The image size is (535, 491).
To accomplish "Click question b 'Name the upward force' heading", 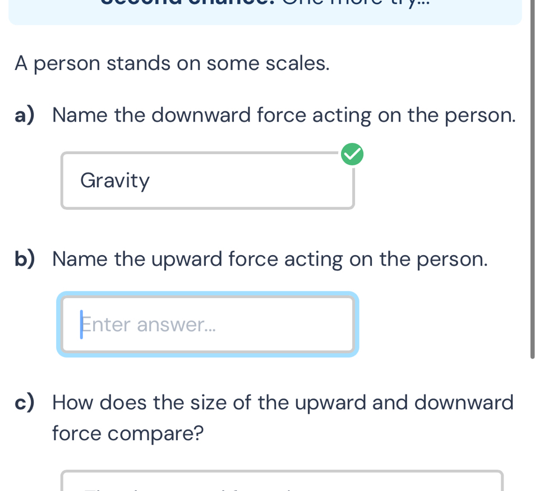I will 269,258.
